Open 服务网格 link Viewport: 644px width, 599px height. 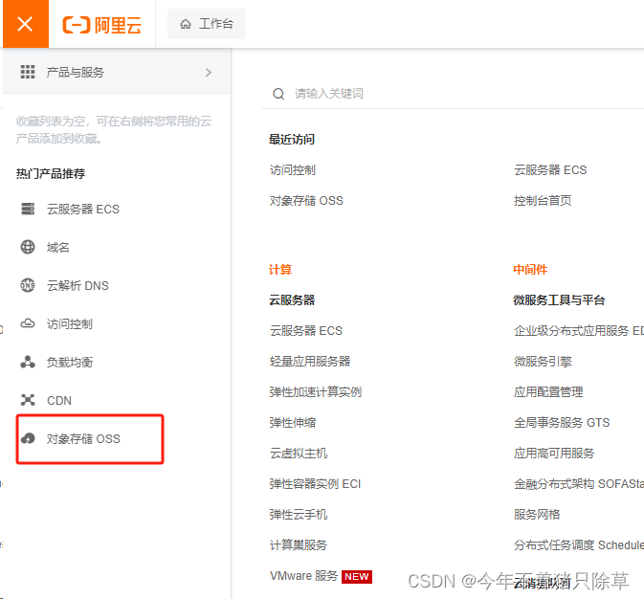pos(537,515)
